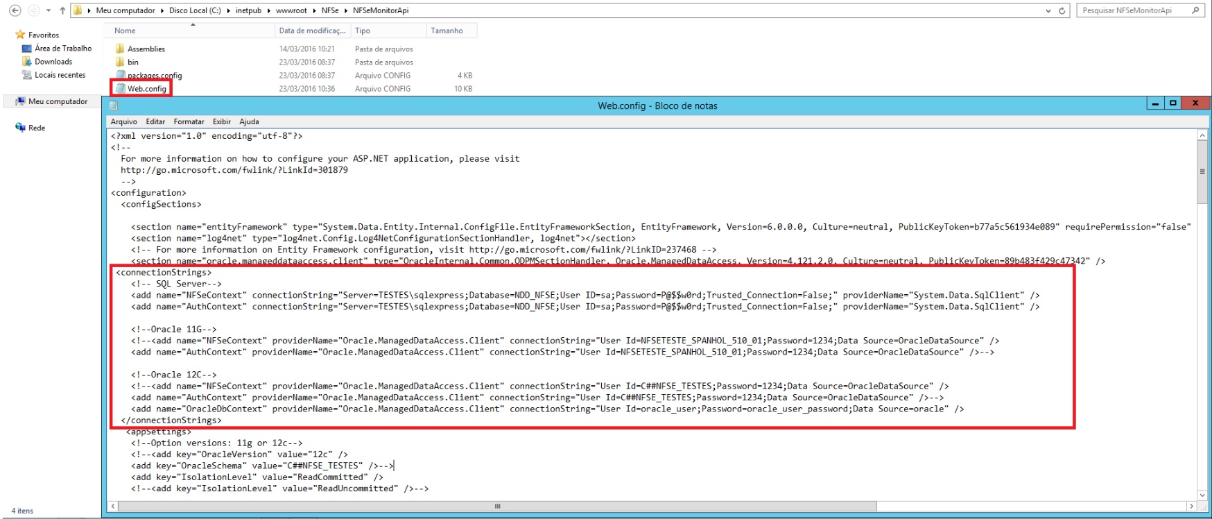Open the Exibir menu in Notepad
This screenshot has height=519, width=1212.
(x=222, y=121)
